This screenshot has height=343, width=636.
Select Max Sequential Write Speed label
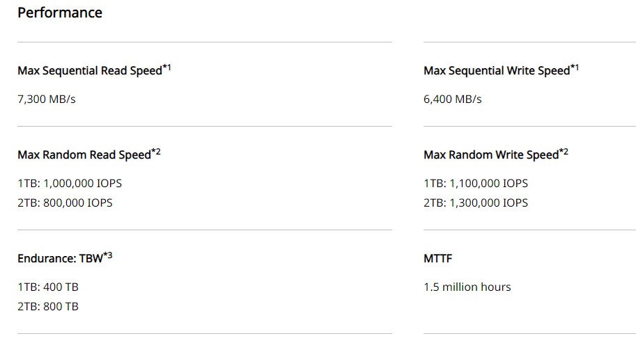coord(497,70)
